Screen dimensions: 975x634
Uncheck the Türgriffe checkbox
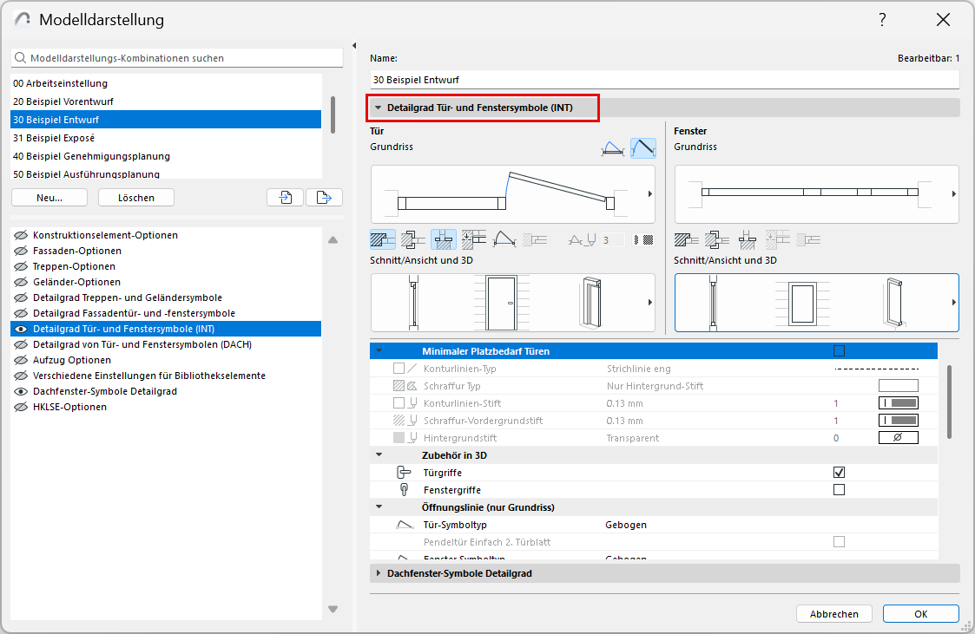(839, 473)
